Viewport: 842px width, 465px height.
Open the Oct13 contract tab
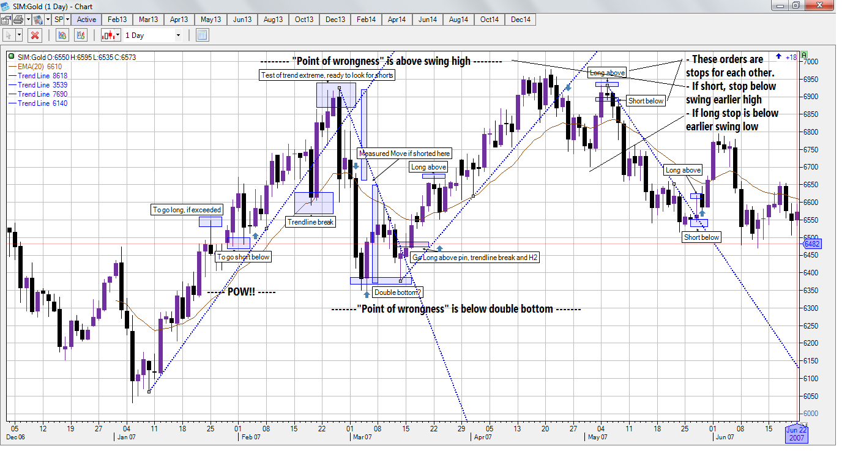pyautogui.click(x=304, y=20)
